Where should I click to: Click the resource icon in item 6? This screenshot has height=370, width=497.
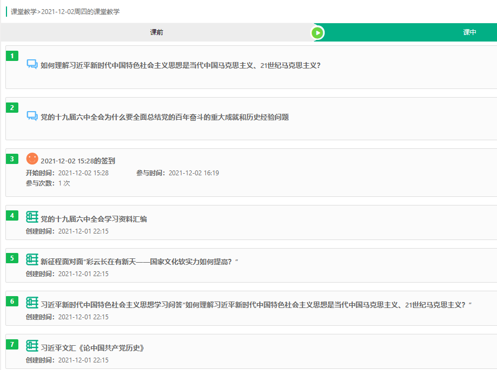click(32, 303)
